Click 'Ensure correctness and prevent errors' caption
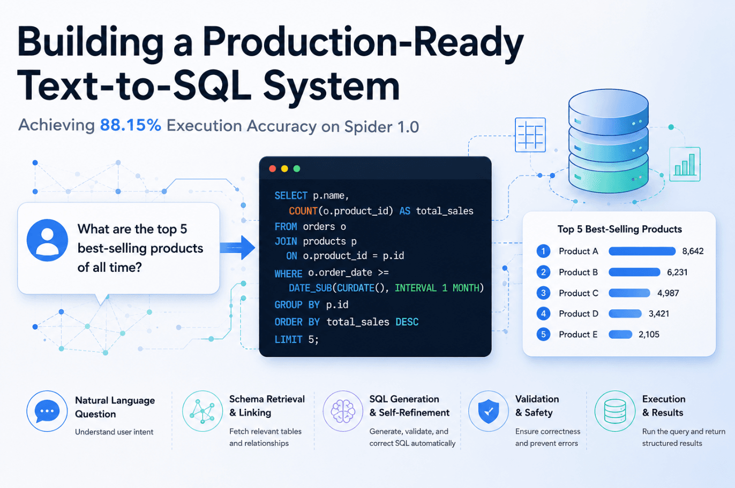This screenshot has width=735, height=488. point(547,437)
